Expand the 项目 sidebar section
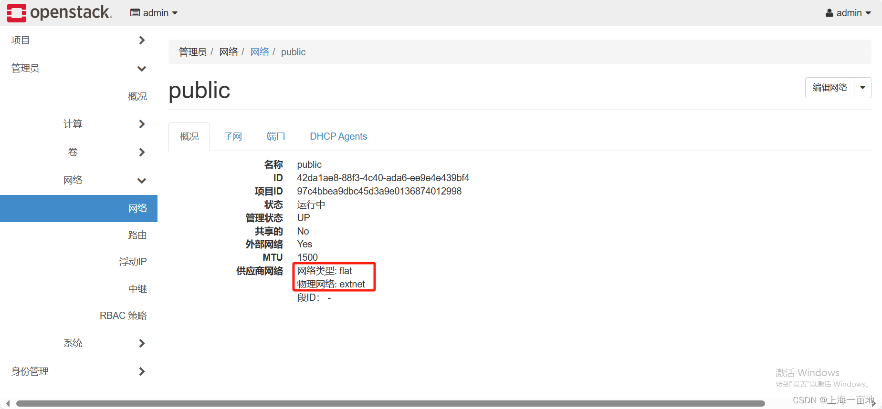Screen dimensions: 882x409 click(79, 40)
